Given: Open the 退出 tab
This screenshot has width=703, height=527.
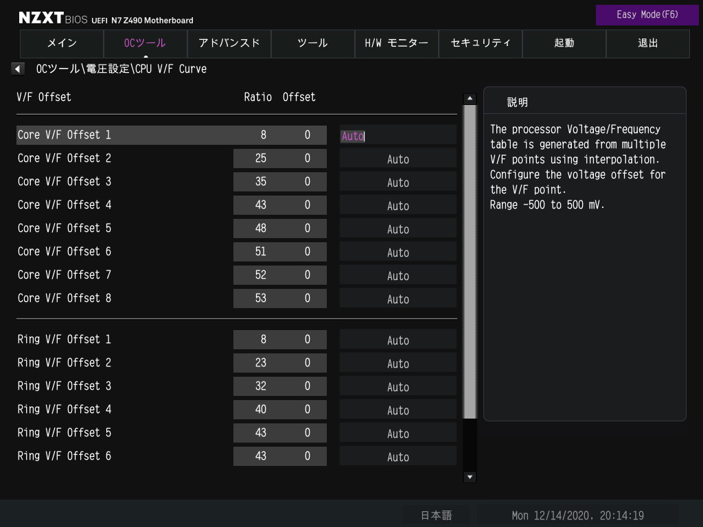Looking at the screenshot, I should (648, 43).
